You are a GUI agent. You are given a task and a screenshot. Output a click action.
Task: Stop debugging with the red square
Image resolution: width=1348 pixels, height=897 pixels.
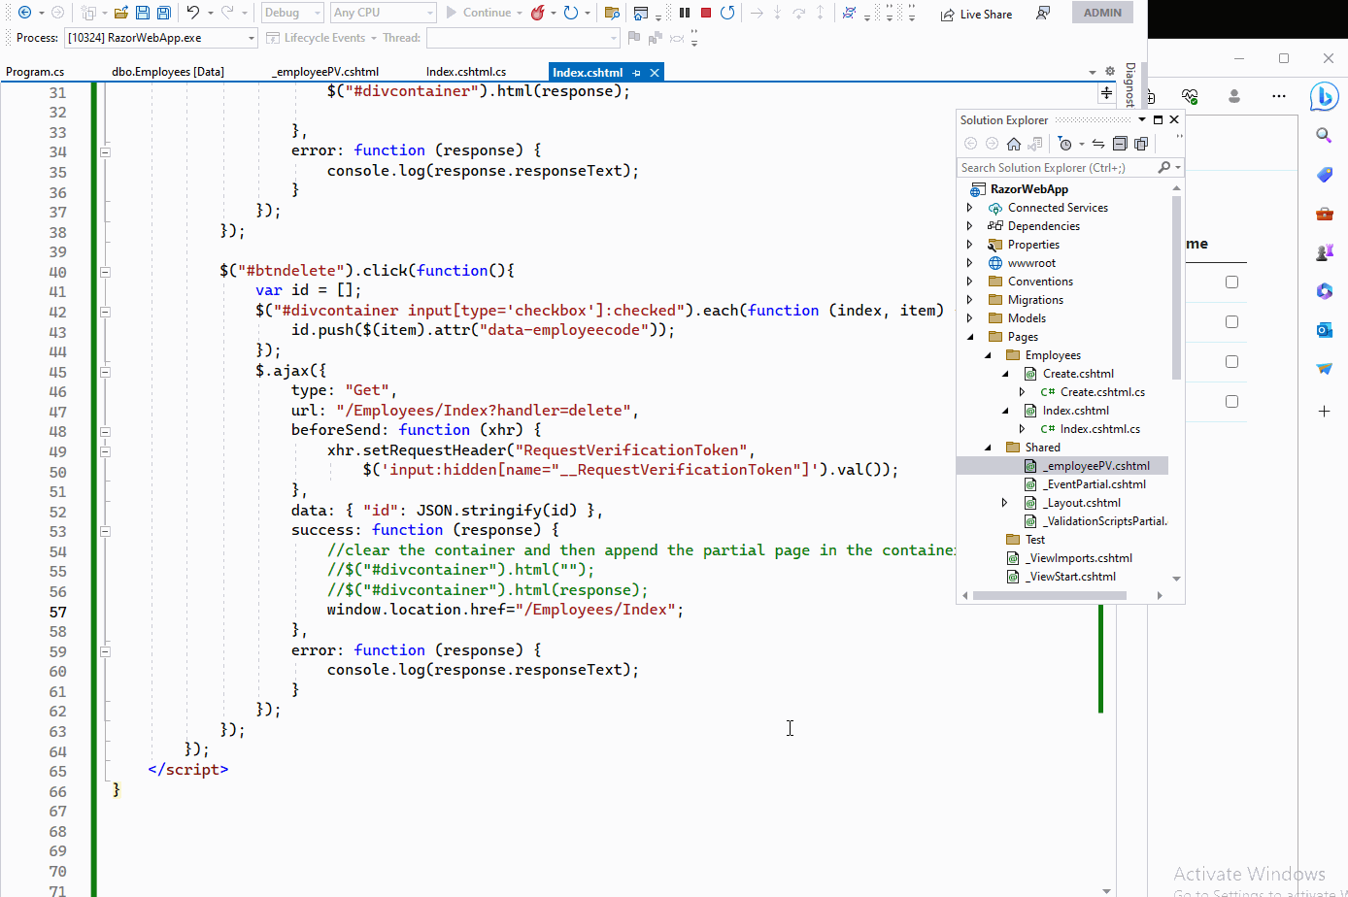point(706,13)
